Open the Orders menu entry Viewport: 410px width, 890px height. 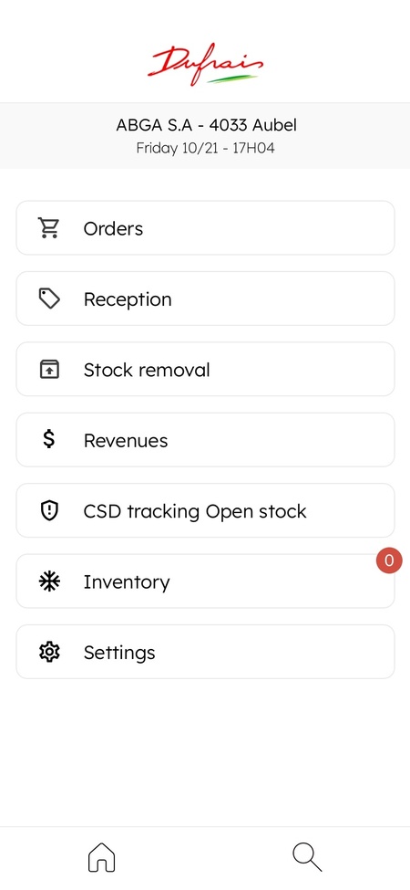(x=205, y=228)
